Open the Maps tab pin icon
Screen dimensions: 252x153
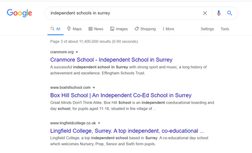coord(69,29)
